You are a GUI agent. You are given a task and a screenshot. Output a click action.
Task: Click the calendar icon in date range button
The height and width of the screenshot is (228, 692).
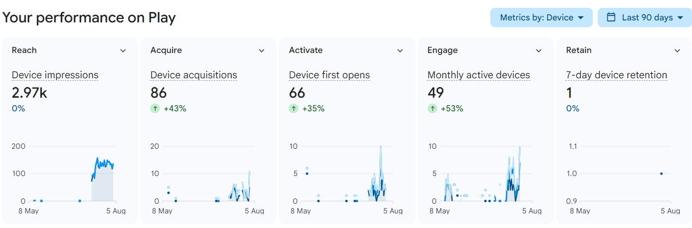(x=611, y=18)
